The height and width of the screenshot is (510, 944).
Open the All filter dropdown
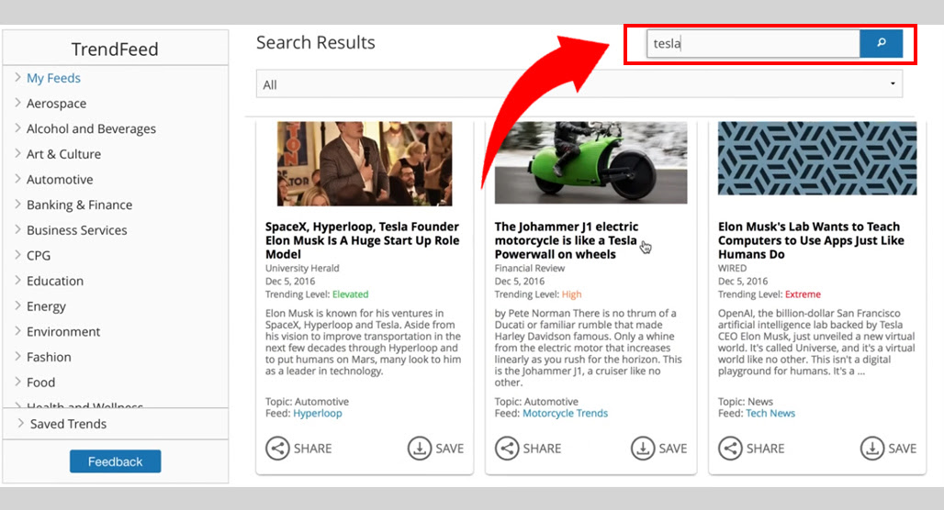tap(579, 84)
